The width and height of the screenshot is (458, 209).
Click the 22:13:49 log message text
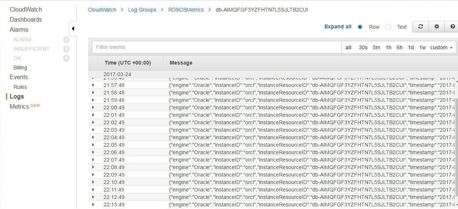tap(312, 205)
